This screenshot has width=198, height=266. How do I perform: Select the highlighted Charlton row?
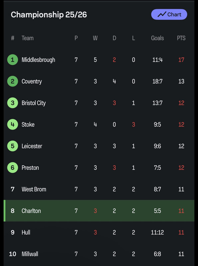point(99,211)
